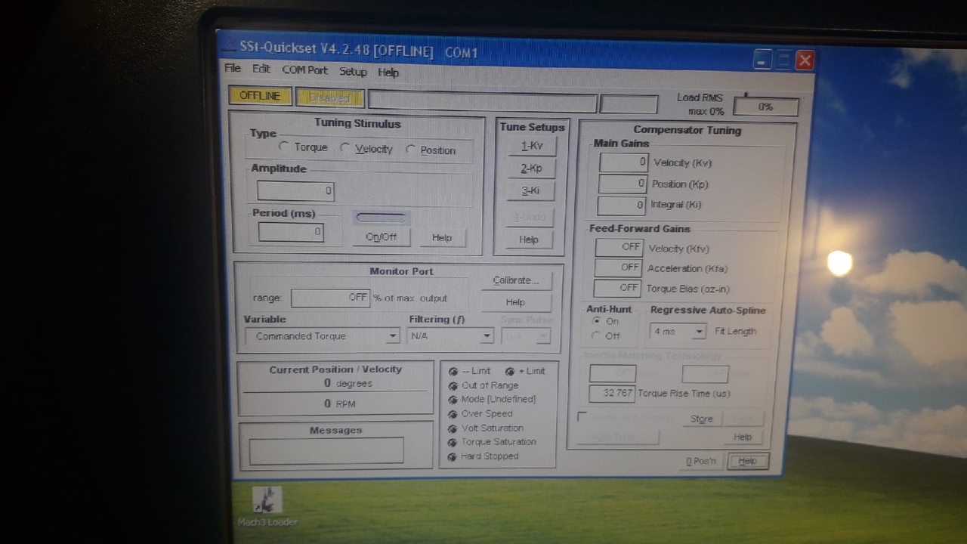Click the "Current Position / Velocity" heading
This screenshot has height=544, width=967.
[335, 369]
